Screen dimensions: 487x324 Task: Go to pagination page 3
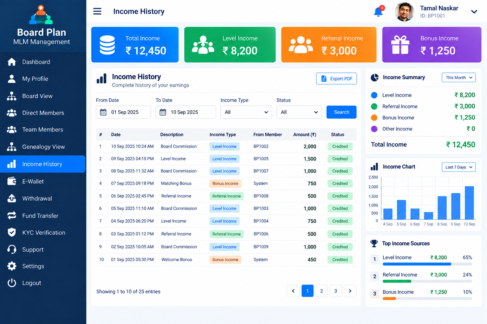(336, 291)
